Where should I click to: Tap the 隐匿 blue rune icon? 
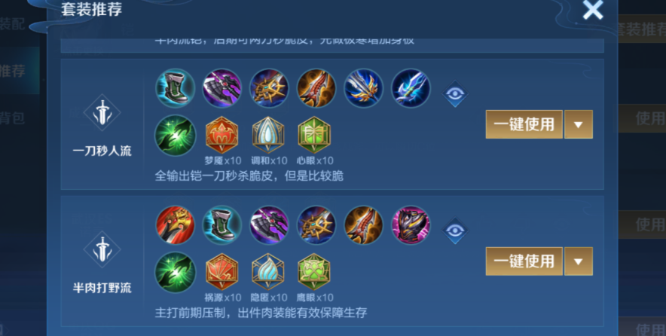tap(268, 272)
